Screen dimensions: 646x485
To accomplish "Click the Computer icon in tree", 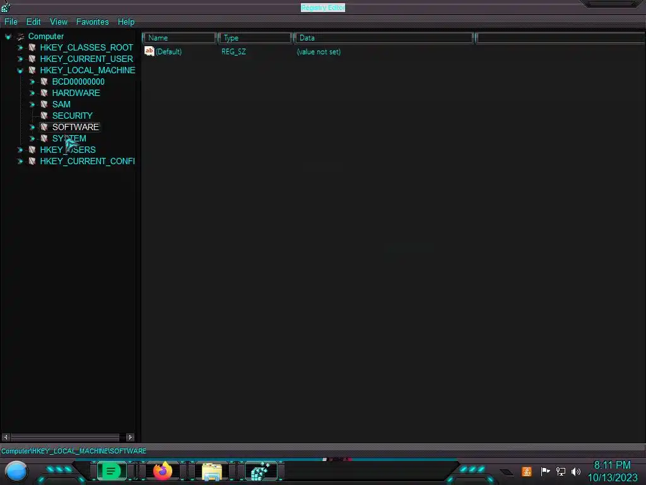I will click(x=20, y=37).
